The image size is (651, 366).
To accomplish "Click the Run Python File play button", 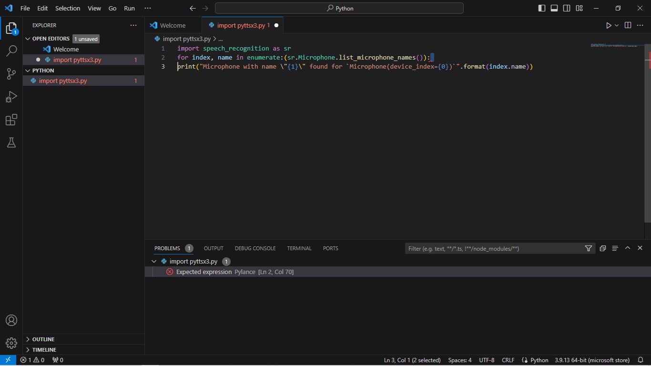I will coord(609,25).
